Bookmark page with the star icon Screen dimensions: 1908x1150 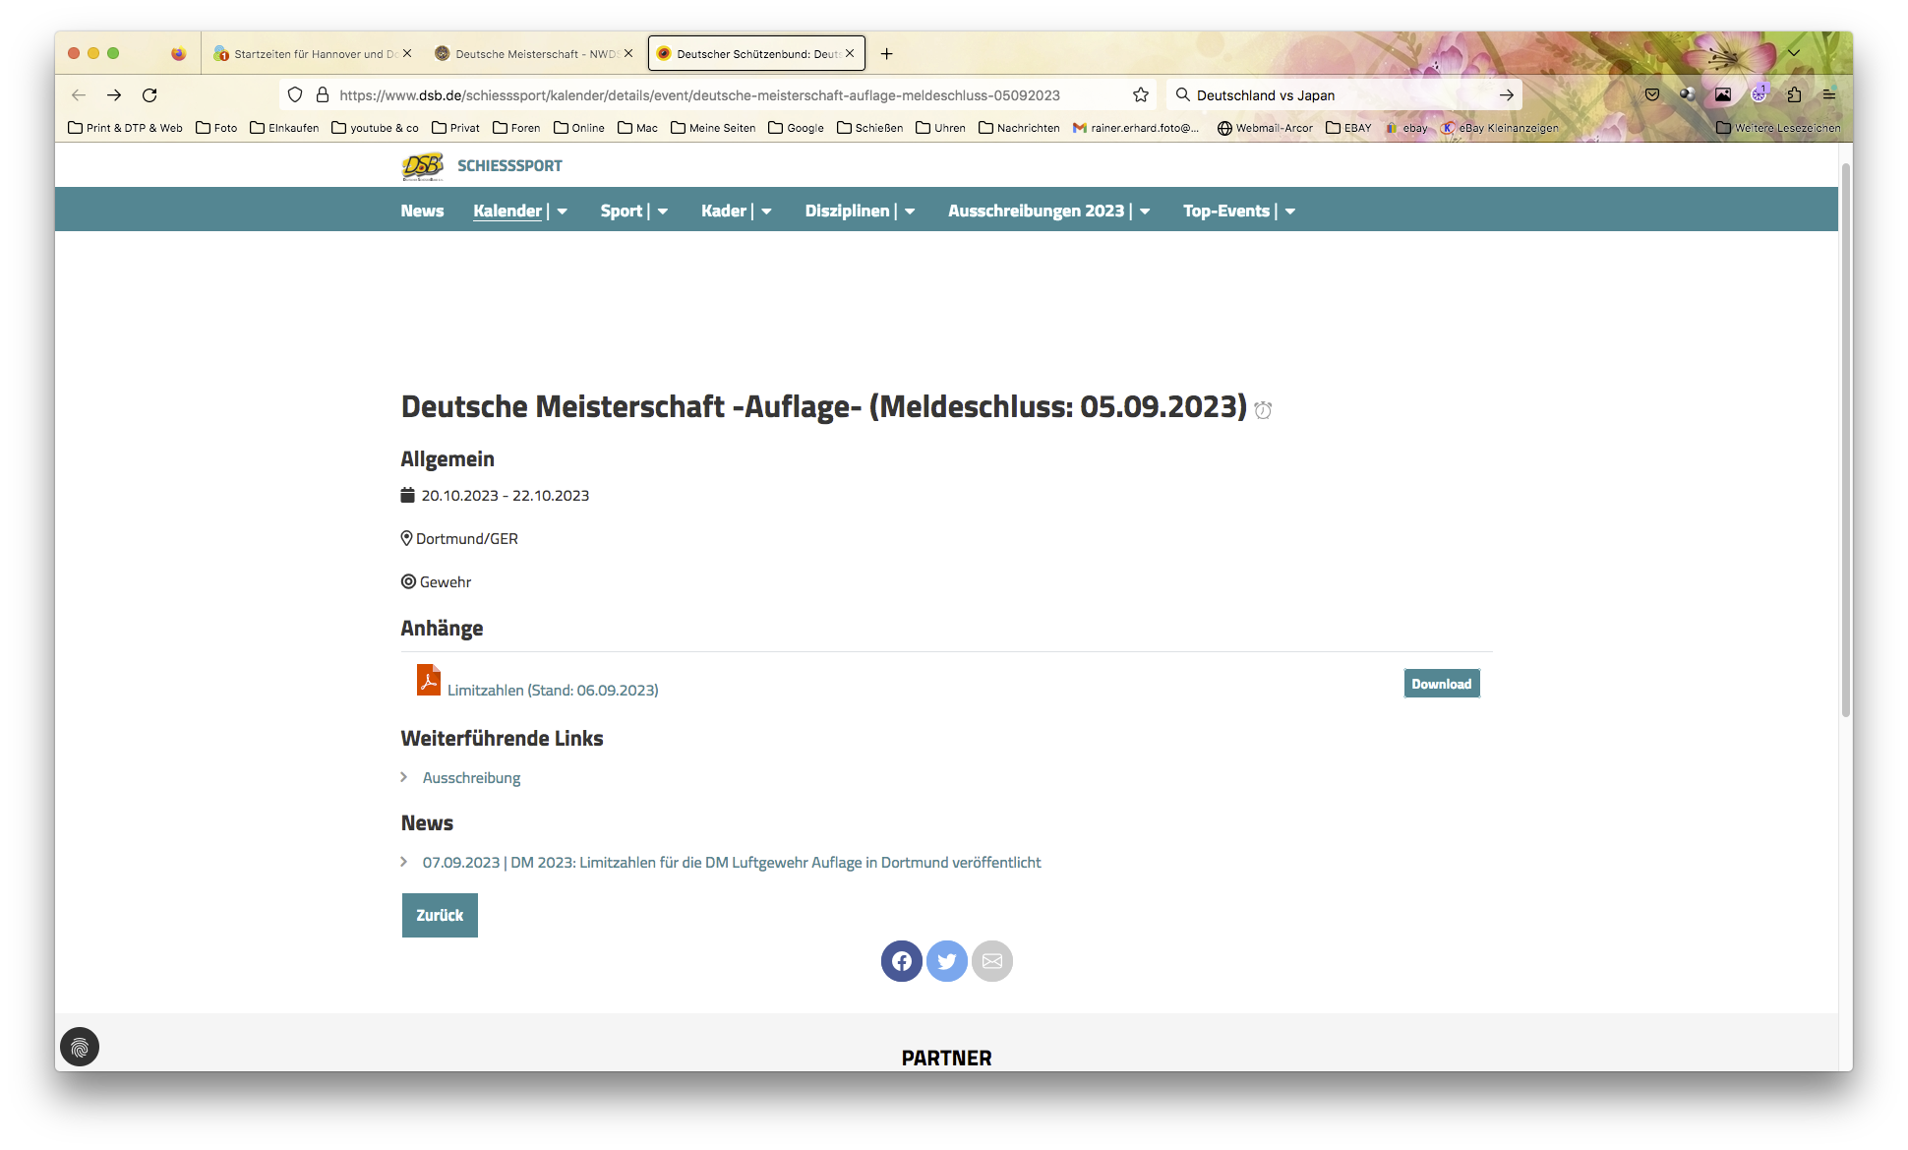pos(1140,95)
